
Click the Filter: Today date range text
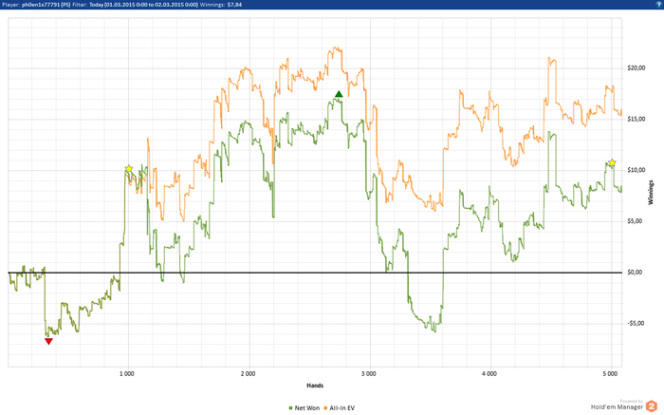click(135, 5)
